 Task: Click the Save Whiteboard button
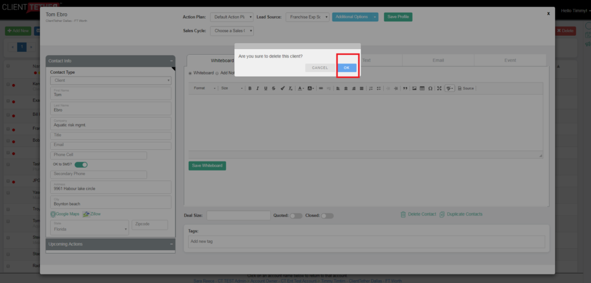point(207,165)
